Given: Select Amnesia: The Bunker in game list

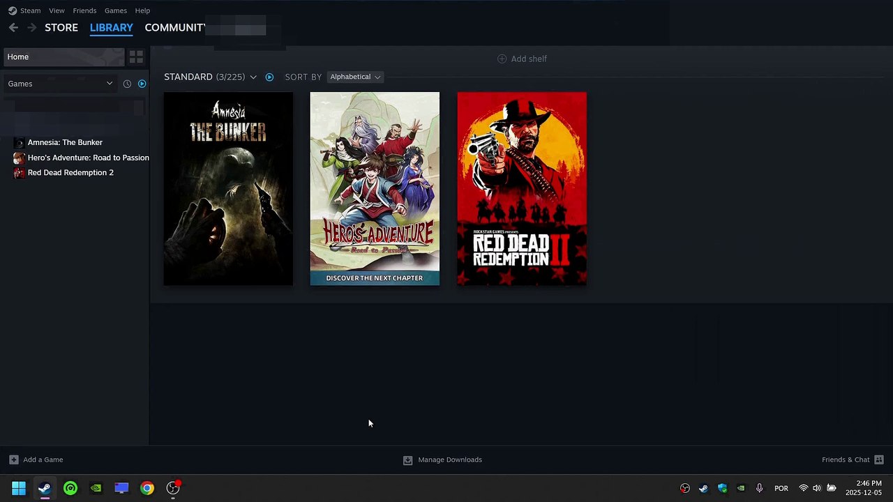Looking at the screenshot, I should point(65,142).
